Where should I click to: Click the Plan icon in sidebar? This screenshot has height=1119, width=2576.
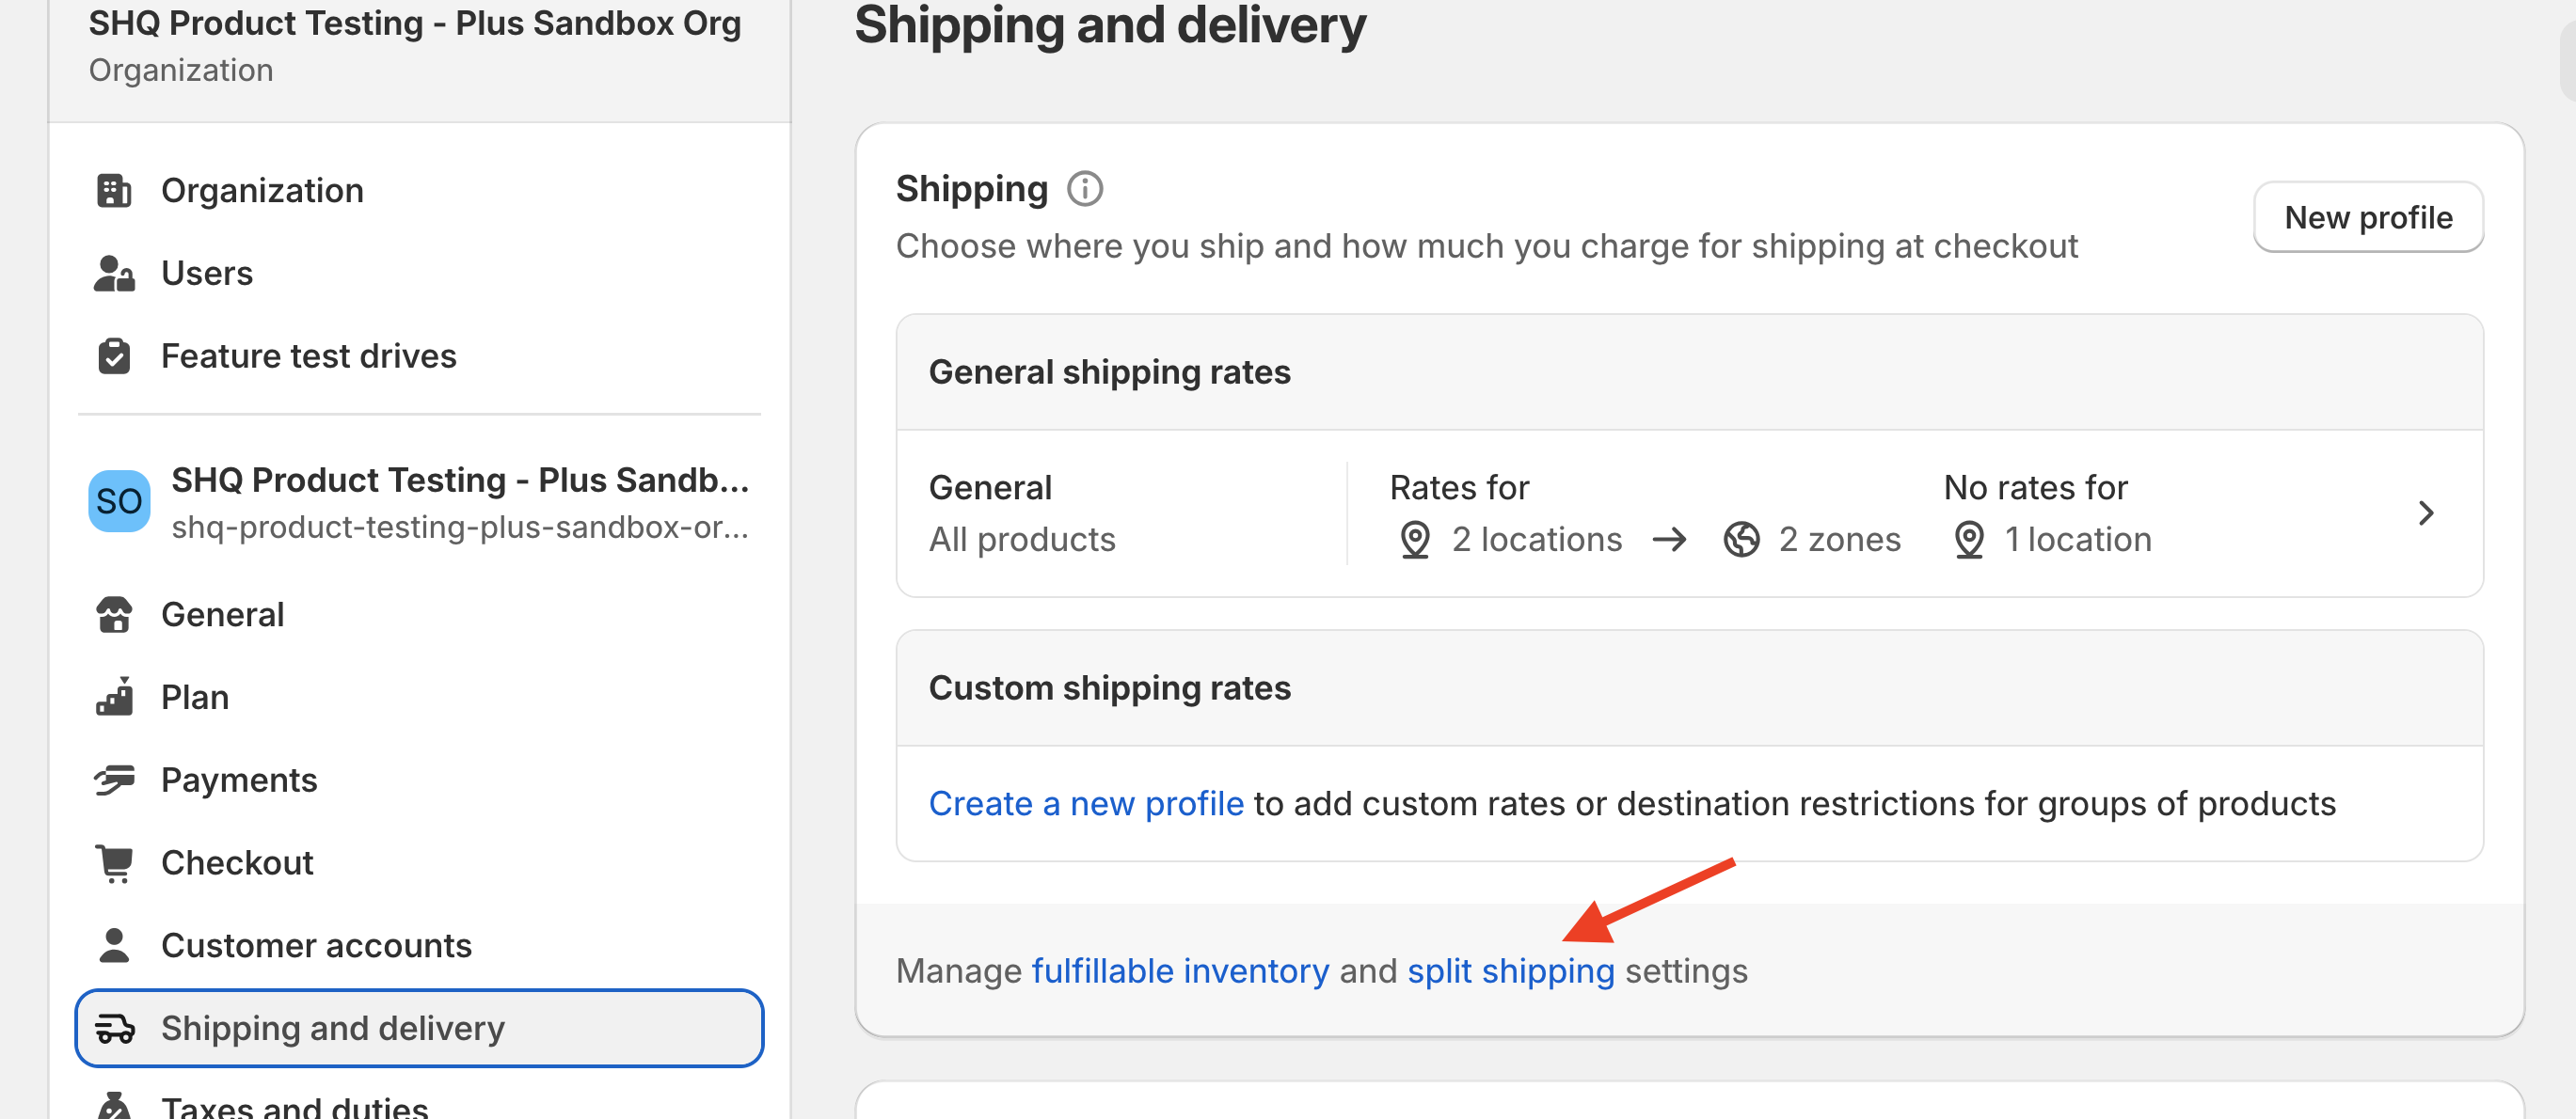click(114, 698)
